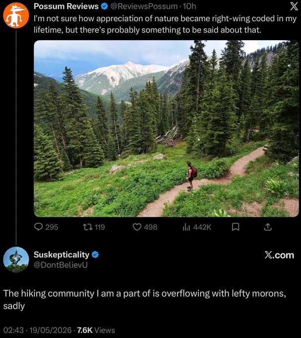
Task: Click the X logo at top right
Action: [294, 6]
